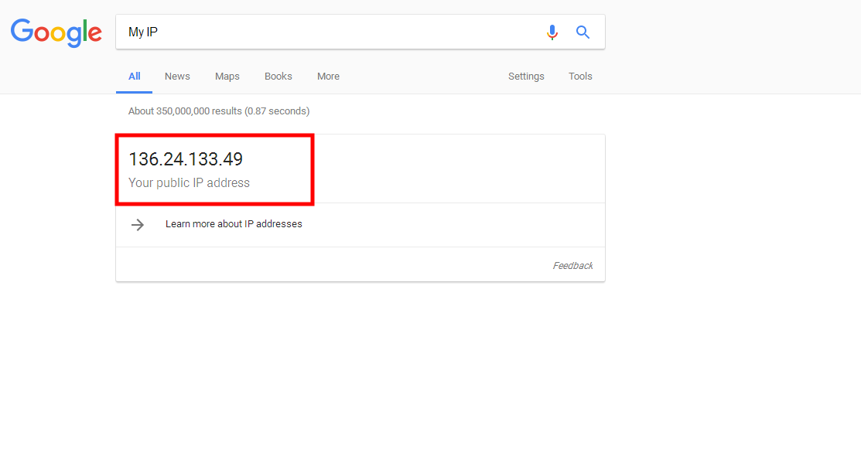Click the IP address 136.24.133.49

[x=186, y=159]
